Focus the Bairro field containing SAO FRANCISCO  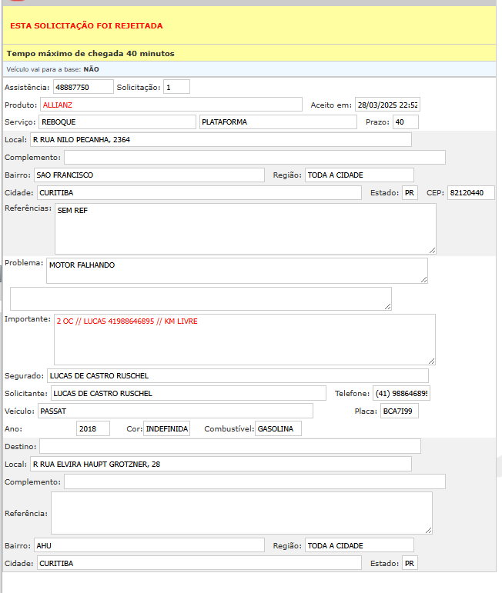pos(149,175)
